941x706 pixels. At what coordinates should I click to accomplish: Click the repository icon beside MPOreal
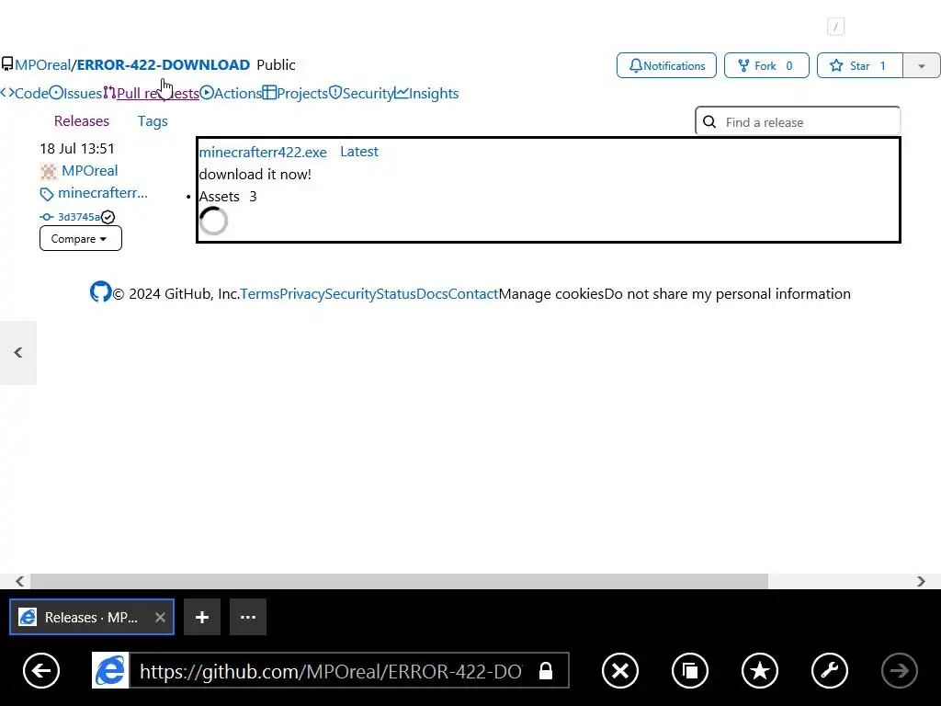tap(7, 64)
